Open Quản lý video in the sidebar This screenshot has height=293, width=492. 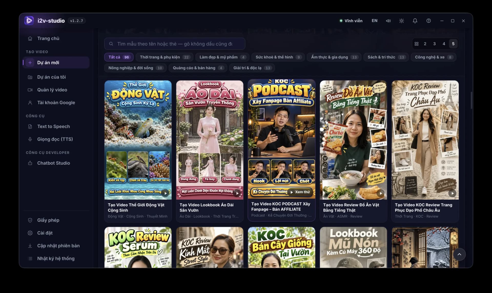(56, 90)
